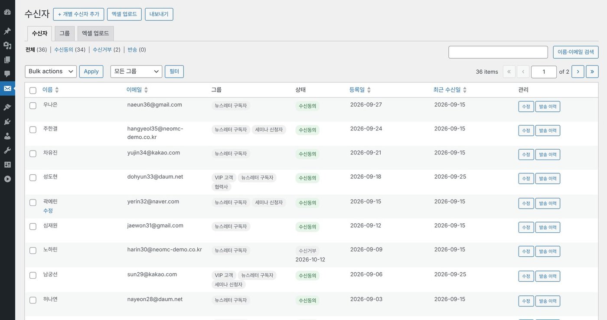Switch to the 엑셀 업로드 tab

(x=95, y=33)
